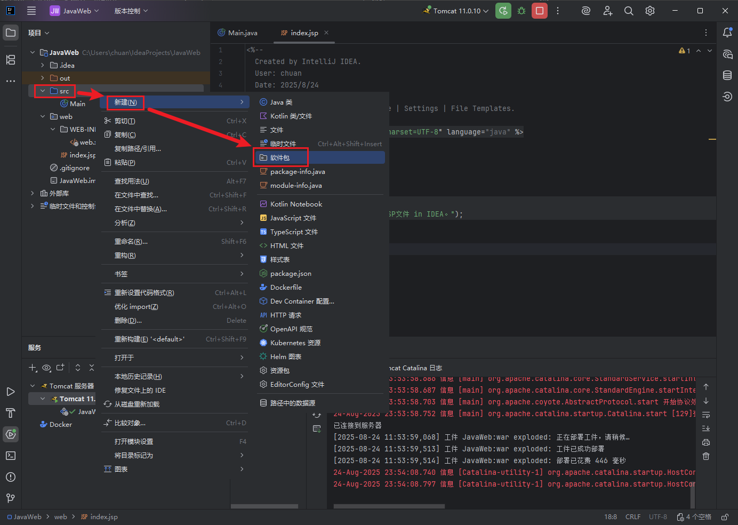Open more tool windows ellipsis
Viewport: 738px width, 525px height.
pyautogui.click(x=11, y=81)
